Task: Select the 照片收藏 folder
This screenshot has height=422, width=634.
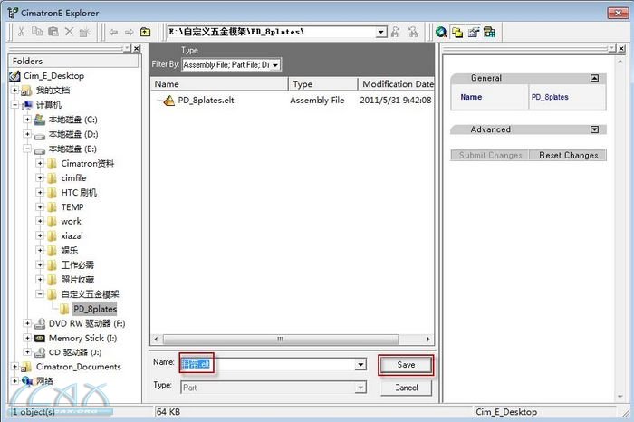Action: click(x=78, y=279)
